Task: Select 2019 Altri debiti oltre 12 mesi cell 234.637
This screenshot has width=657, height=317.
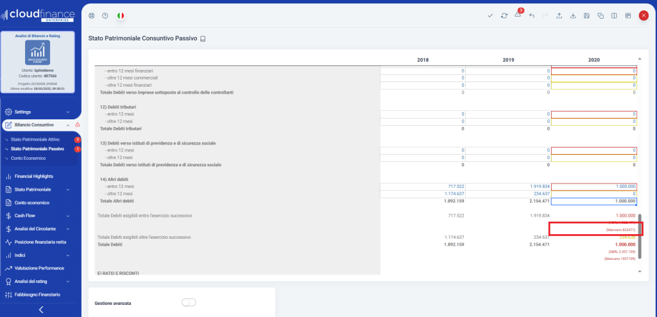Action: [508, 194]
